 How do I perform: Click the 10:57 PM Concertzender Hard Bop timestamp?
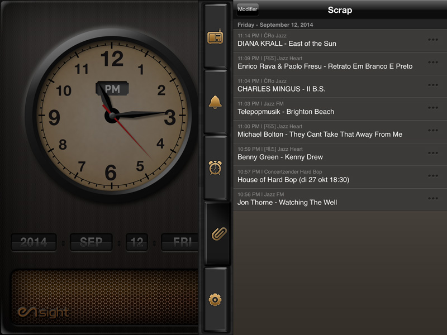280,172
